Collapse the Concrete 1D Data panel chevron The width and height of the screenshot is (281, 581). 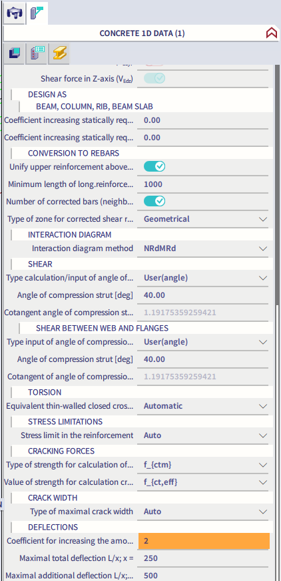click(x=272, y=33)
